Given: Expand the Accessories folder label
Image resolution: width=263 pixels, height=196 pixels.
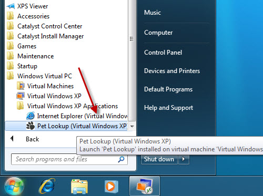Looking at the screenshot, I should tap(34, 16).
